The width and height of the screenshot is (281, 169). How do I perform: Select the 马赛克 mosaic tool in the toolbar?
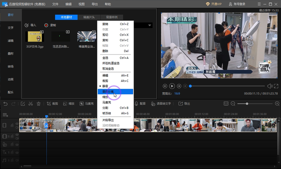click(x=87, y=104)
